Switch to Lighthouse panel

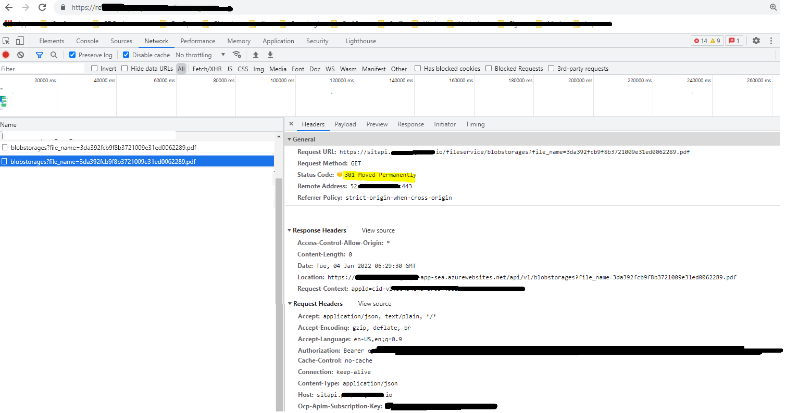360,41
